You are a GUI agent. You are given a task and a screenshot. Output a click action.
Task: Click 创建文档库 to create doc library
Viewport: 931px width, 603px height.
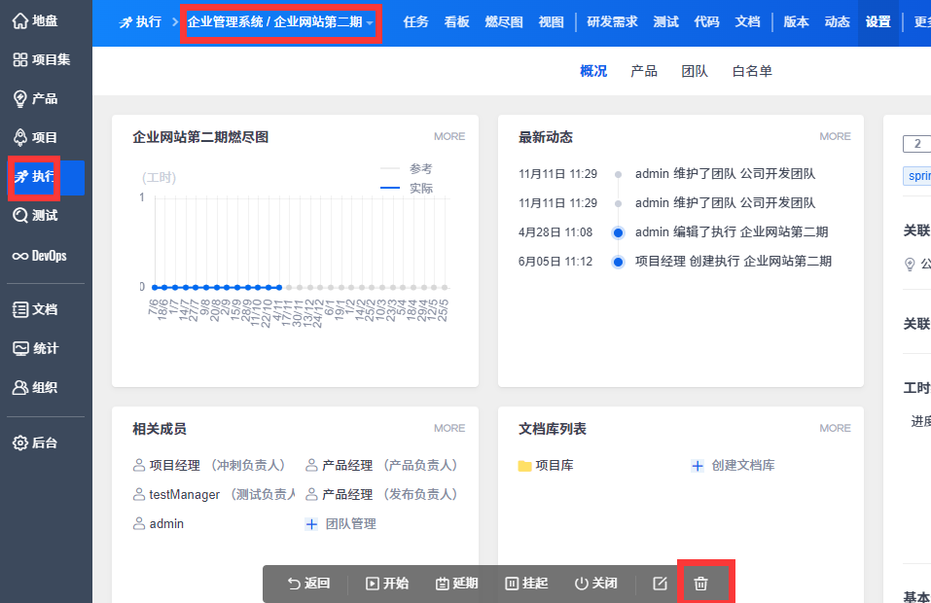click(733, 466)
